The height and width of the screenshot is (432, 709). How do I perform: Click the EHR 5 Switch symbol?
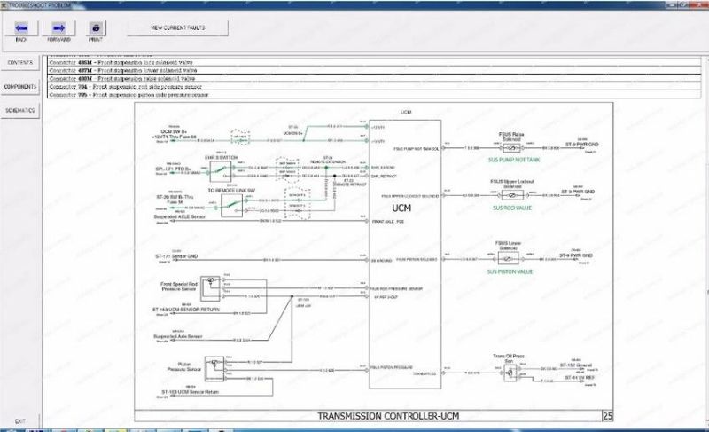point(220,171)
